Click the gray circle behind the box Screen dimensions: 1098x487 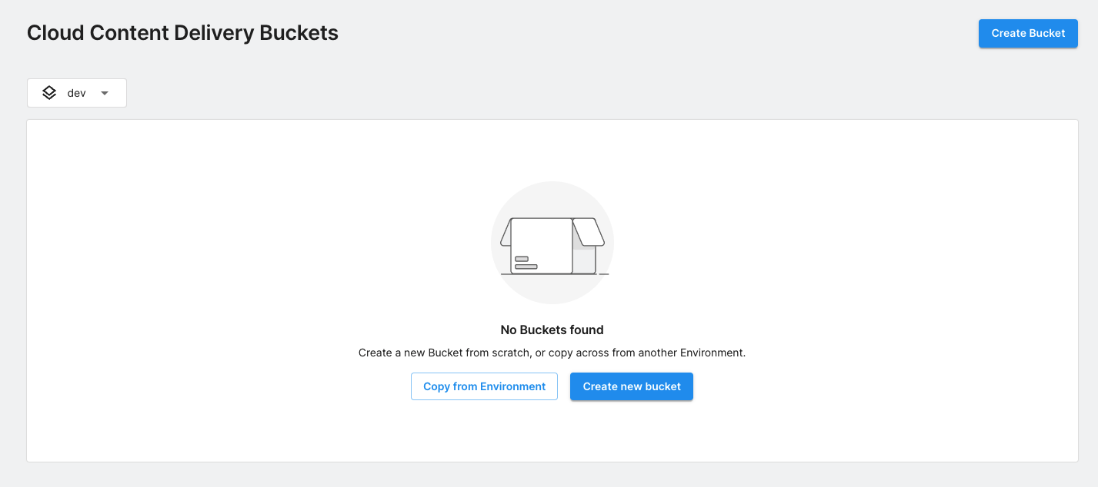(x=552, y=196)
